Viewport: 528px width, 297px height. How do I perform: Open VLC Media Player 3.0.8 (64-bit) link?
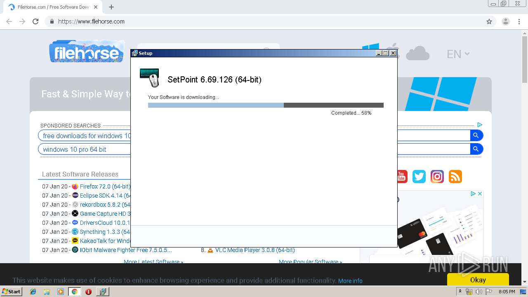(255, 250)
